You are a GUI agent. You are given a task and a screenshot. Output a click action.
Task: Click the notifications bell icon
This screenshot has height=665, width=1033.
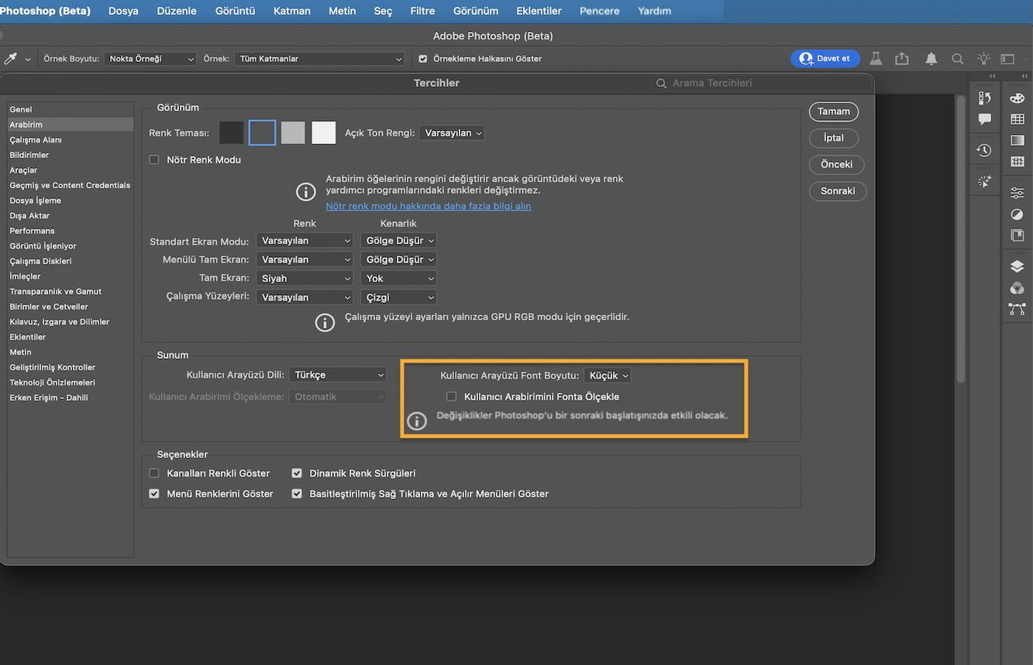point(931,58)
